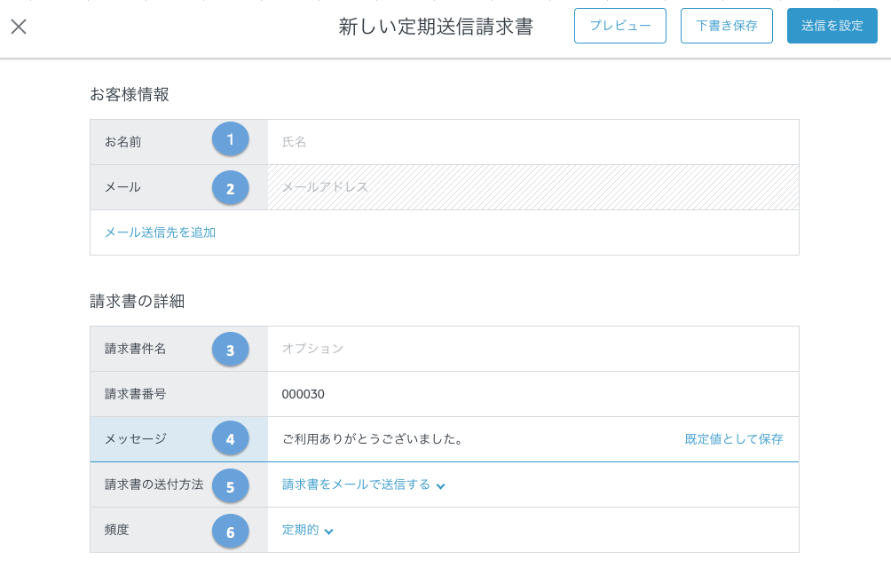The height and width of the screenshot is (583, 891).
Task: Click the 新しい定期送信請求書 title
Action: pos(436,27)
